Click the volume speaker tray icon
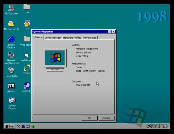174x134 pixels. point(155,126)
